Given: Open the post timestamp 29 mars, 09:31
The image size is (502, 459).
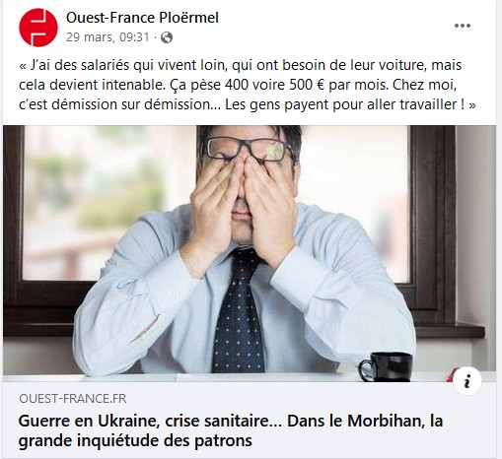Looking at the screenshot, I should point(108,37).
